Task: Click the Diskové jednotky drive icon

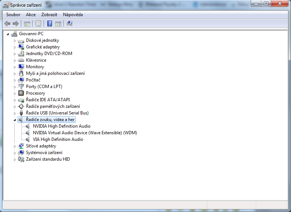Action: [x=21, y=41]
